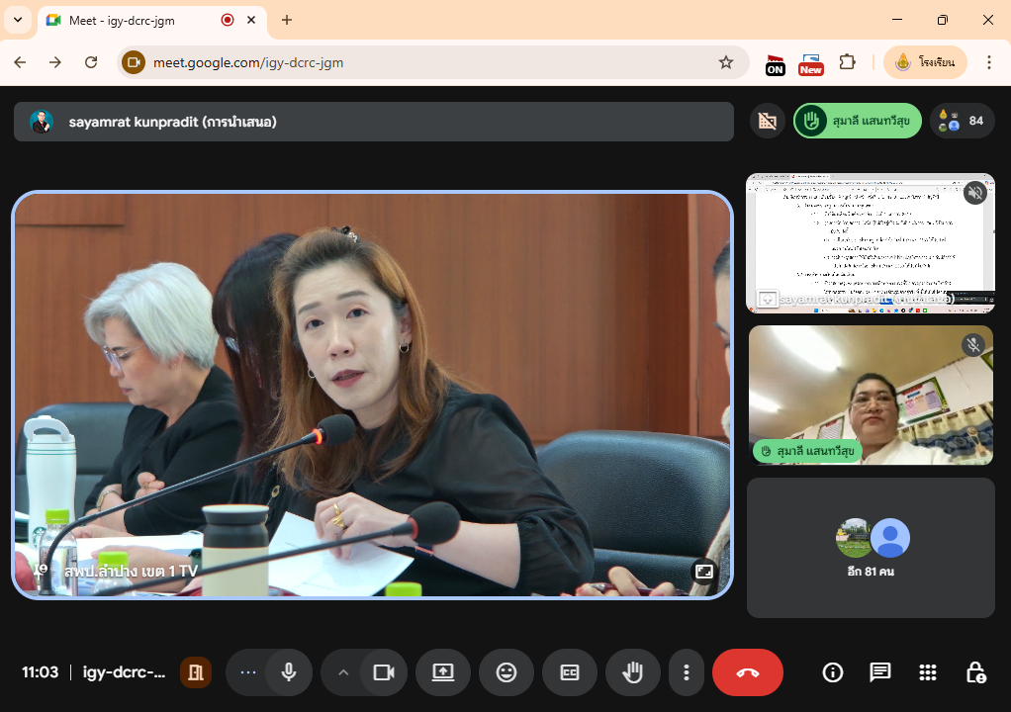Toggle closed captions
The height and width of the screenshot is (712, 1011).
point(570,672)
